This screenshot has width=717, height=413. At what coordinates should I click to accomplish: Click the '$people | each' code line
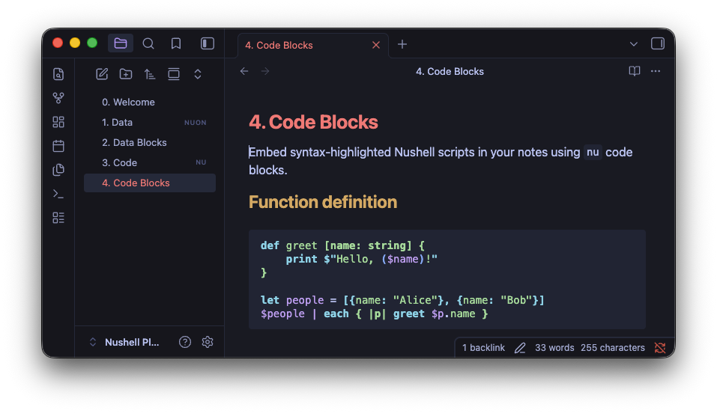pos(374,313)
